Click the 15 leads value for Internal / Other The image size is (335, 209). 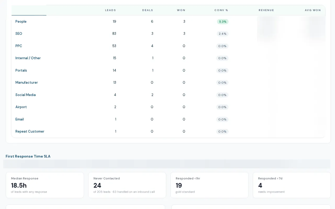point(115,58)
